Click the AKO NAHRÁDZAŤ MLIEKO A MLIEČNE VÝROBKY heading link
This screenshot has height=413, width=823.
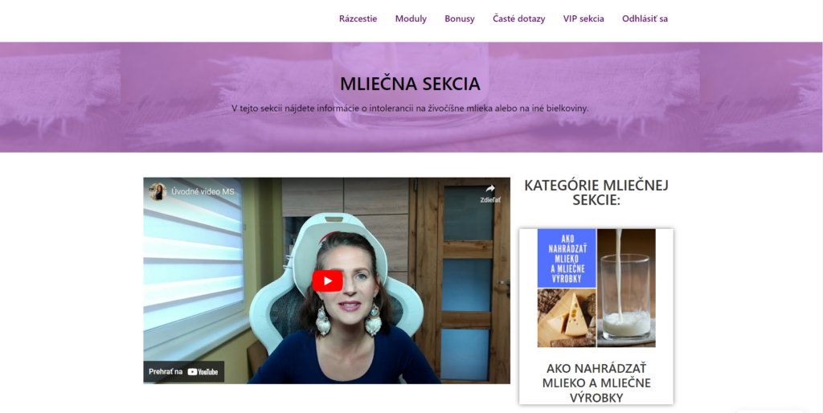pyautogui.click(x=596, y=382)
